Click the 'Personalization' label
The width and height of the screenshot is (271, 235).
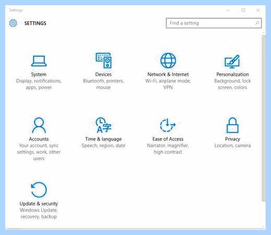(x=232, y=75)
